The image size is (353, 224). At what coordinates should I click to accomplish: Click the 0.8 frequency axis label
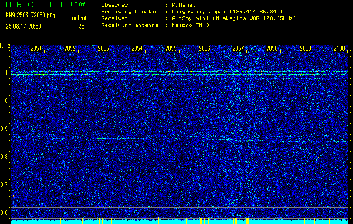pos(4,157)
